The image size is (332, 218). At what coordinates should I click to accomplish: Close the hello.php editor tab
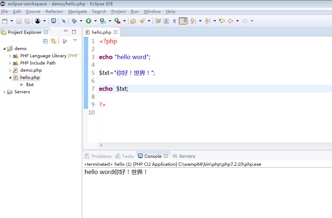point(116,32)
